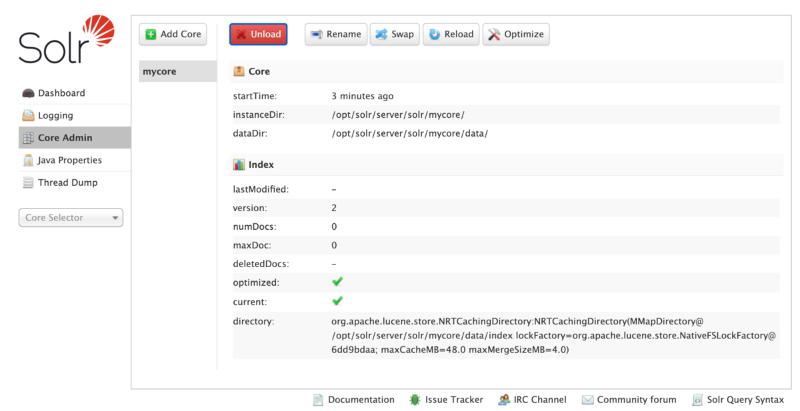The image size is (800, 411).
Task: Open the Issue Tracker link
Action: pyautogui.click(x=446, y=400)
